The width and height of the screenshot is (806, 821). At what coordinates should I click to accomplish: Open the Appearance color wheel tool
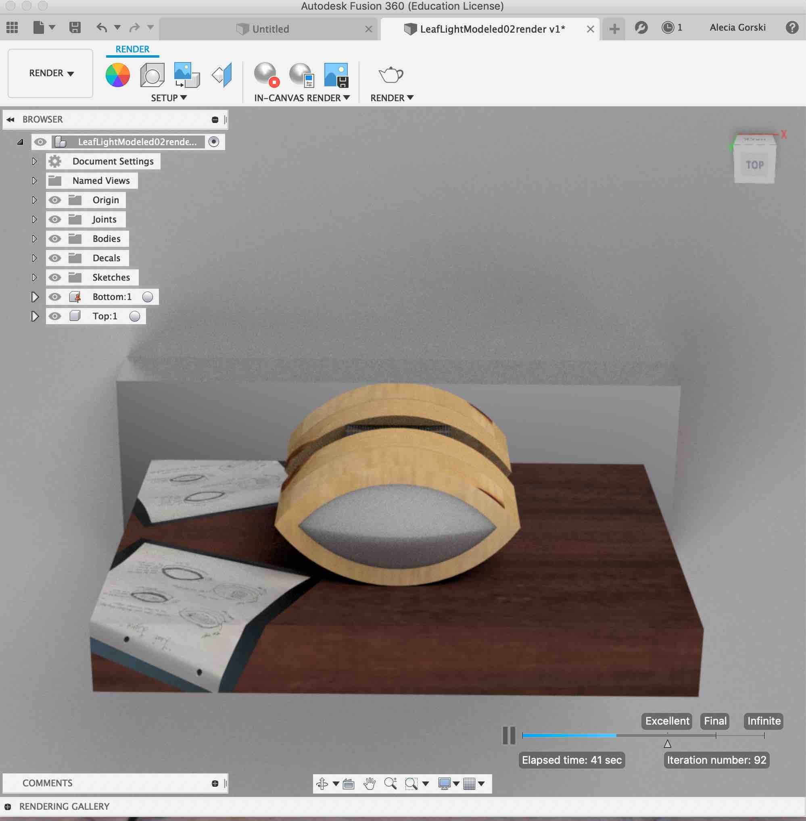click(x=117, y=75)
